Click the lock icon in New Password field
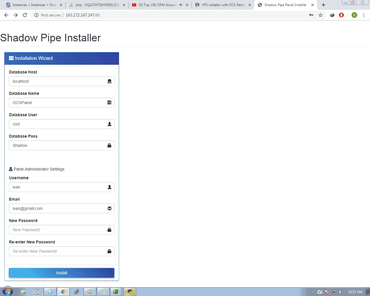The height and width of the screenshot is (296, 370). click(x=109, y=230)
